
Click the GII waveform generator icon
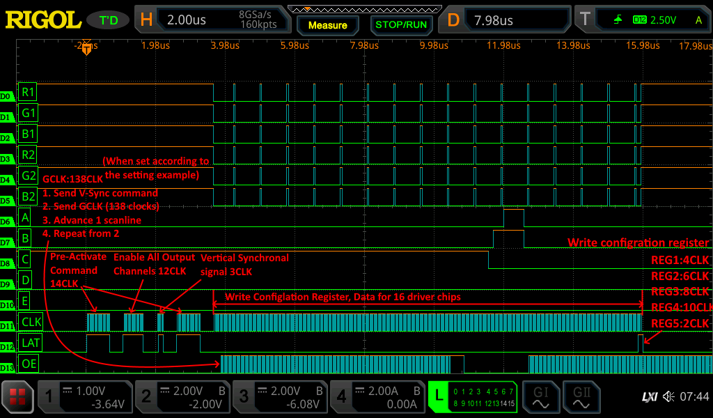click(581, 397)
